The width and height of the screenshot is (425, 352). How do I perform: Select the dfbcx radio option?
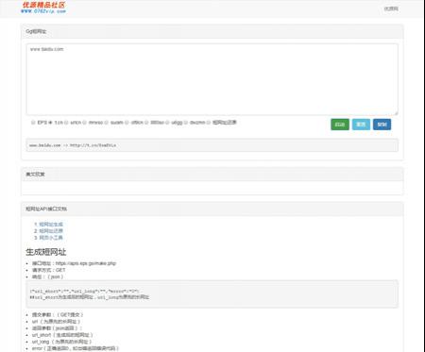click(127, 123)
